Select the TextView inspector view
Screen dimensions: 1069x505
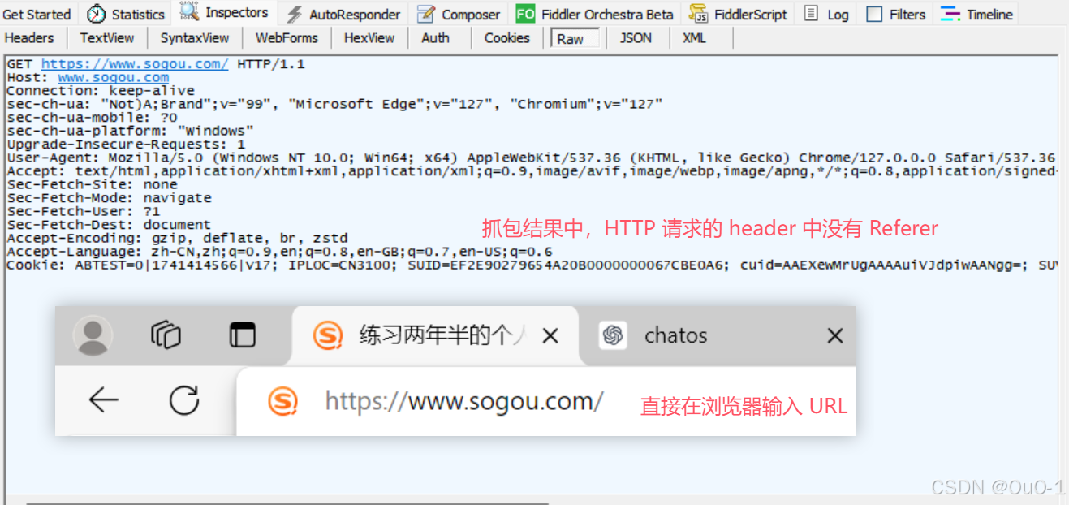point(107,37)
